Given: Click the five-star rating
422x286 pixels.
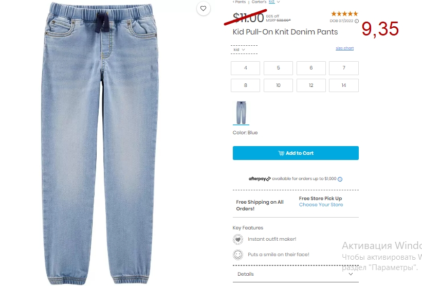Looking at the screenshot, I should click(344, 14).
